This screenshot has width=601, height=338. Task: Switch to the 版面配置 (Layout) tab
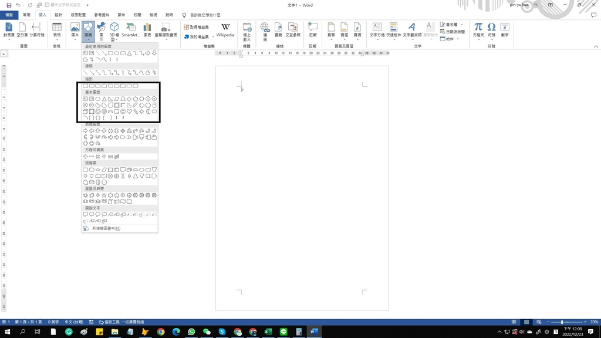78,15
